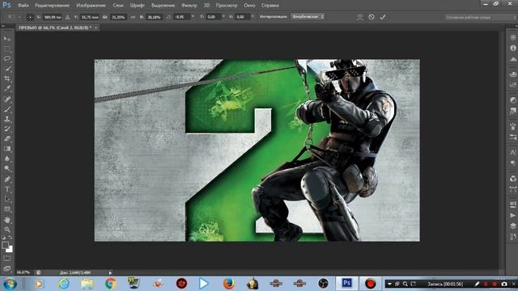Close the ПРЕВЬЮ document tab

pyautogui.click(x=96, y=27)
